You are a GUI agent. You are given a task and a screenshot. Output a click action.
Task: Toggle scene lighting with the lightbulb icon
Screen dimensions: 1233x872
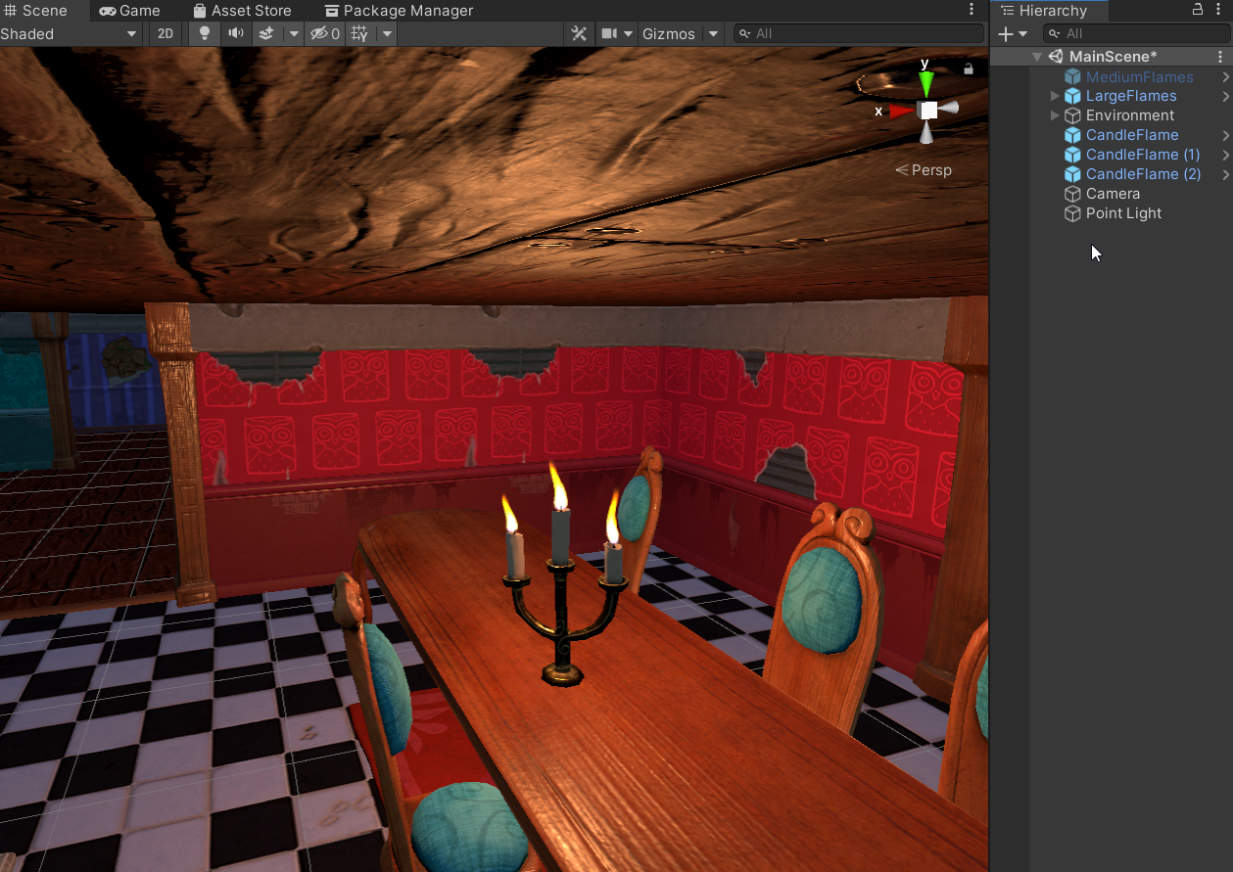(x=204, y=33)
